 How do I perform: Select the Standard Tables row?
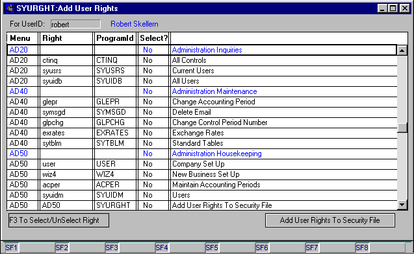[202, 143]
